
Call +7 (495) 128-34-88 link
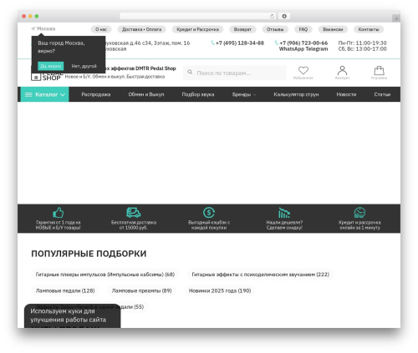[240, 43]
